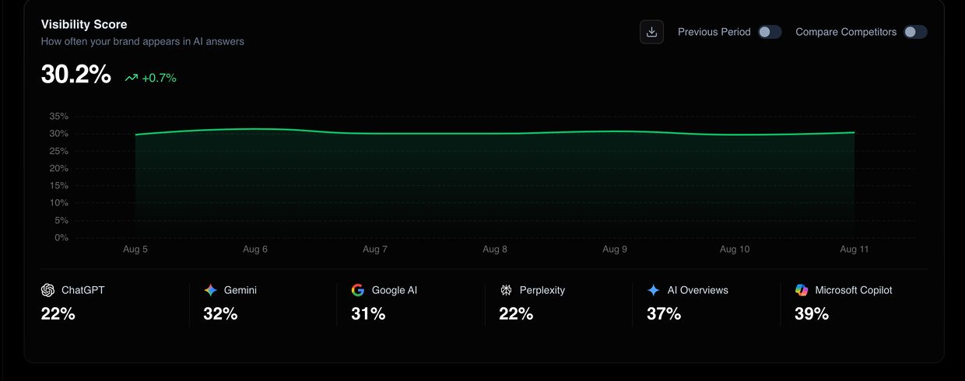Click the Compare Competitors label
Screen dimensions: 965x381
846,32
